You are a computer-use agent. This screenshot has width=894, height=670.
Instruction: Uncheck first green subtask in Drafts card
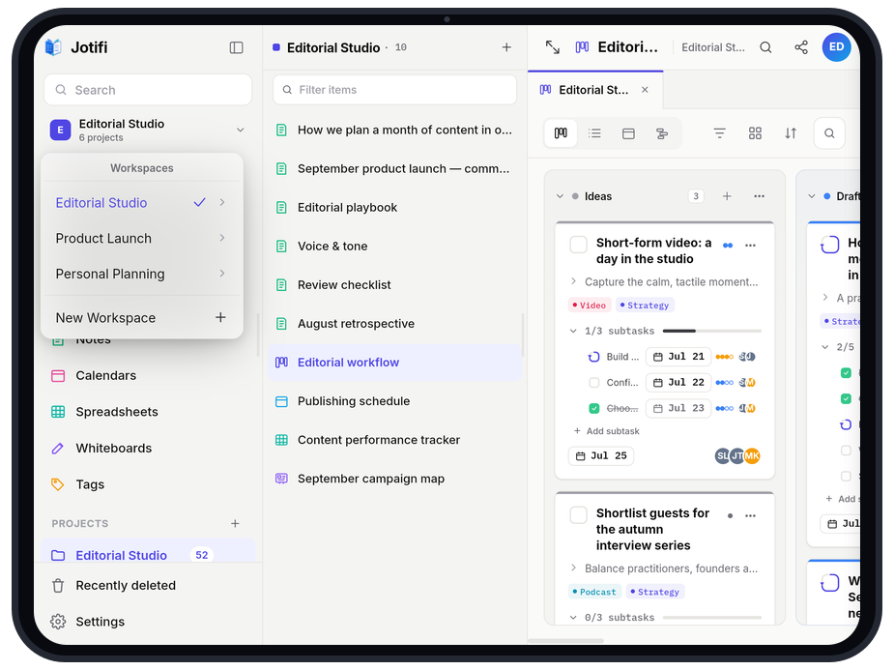(x=846, y=373)
